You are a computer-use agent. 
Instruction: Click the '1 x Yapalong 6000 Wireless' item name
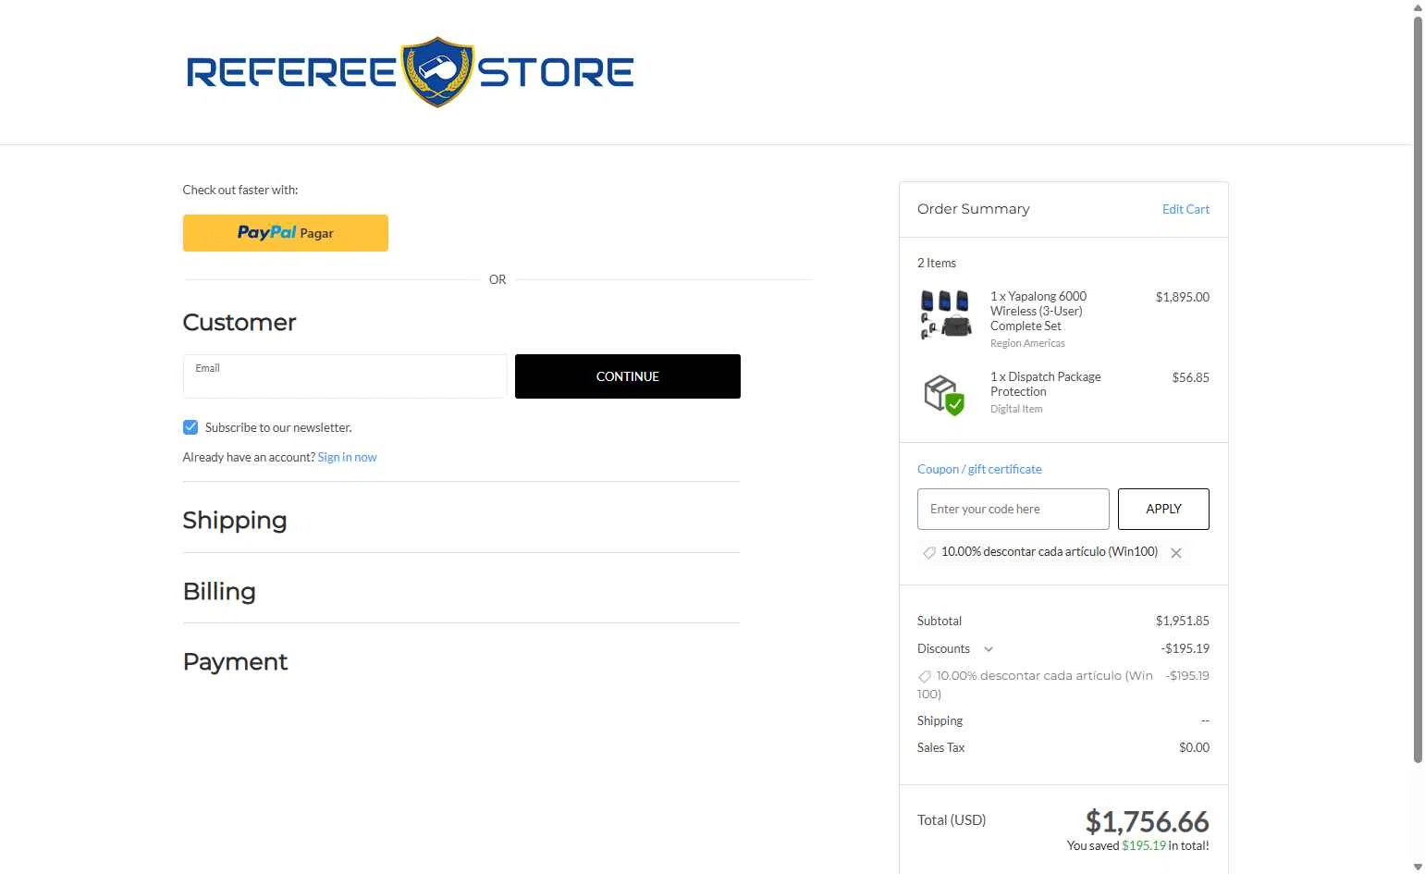(1038, 311)
